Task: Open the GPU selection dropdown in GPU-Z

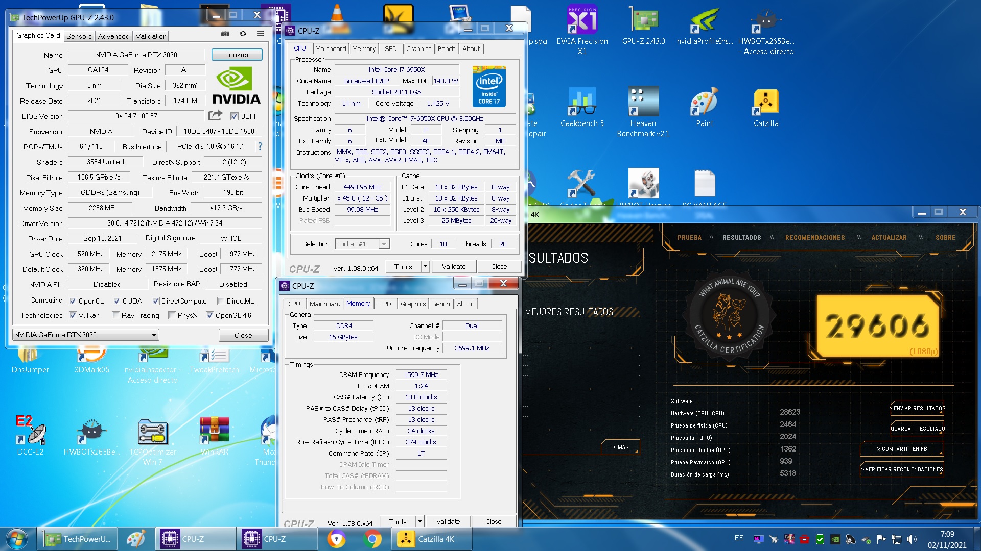Action: coord(86,335)
